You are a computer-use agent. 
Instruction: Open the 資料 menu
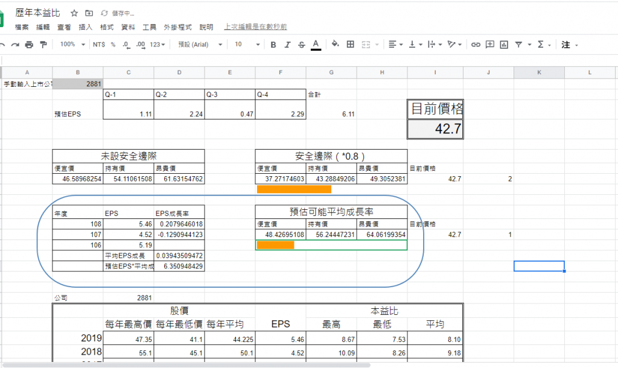click(128, 27)
